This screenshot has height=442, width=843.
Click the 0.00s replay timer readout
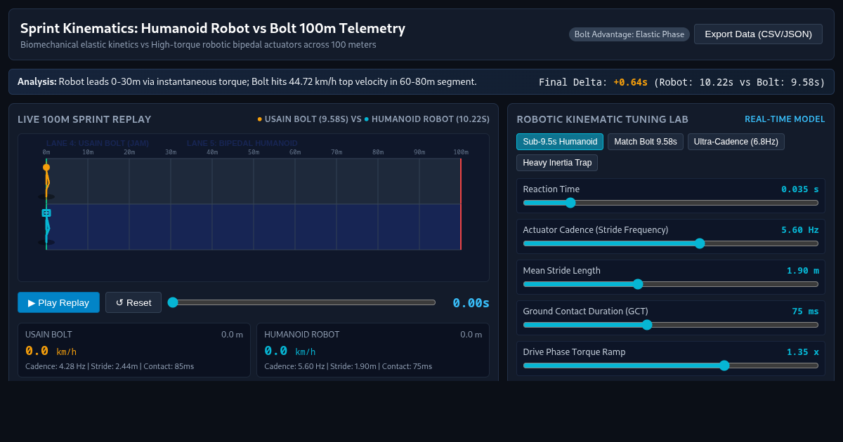(x=471, y=303)
